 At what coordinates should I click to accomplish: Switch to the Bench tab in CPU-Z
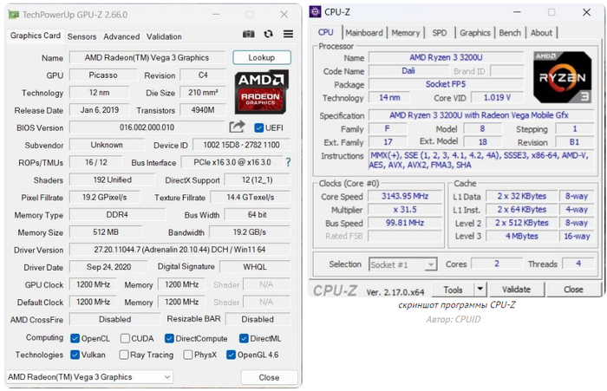coord(510,33)
